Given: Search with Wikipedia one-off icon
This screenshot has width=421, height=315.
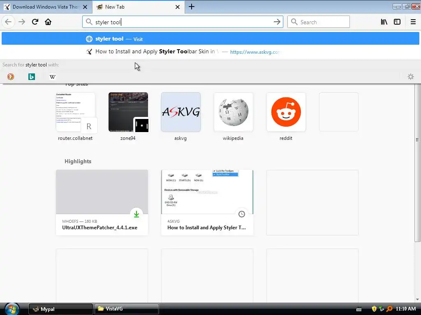Looking at the screenshot, I should [53, 77].
